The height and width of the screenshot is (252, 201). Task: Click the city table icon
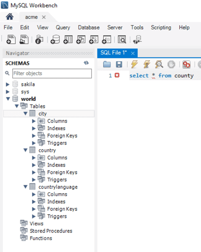click(x=32, y=113)
